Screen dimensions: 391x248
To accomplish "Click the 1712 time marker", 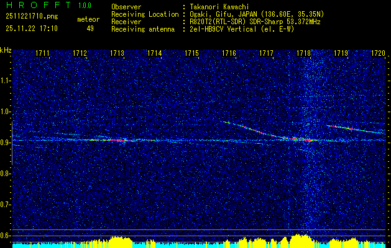I will tap(80, 53).
